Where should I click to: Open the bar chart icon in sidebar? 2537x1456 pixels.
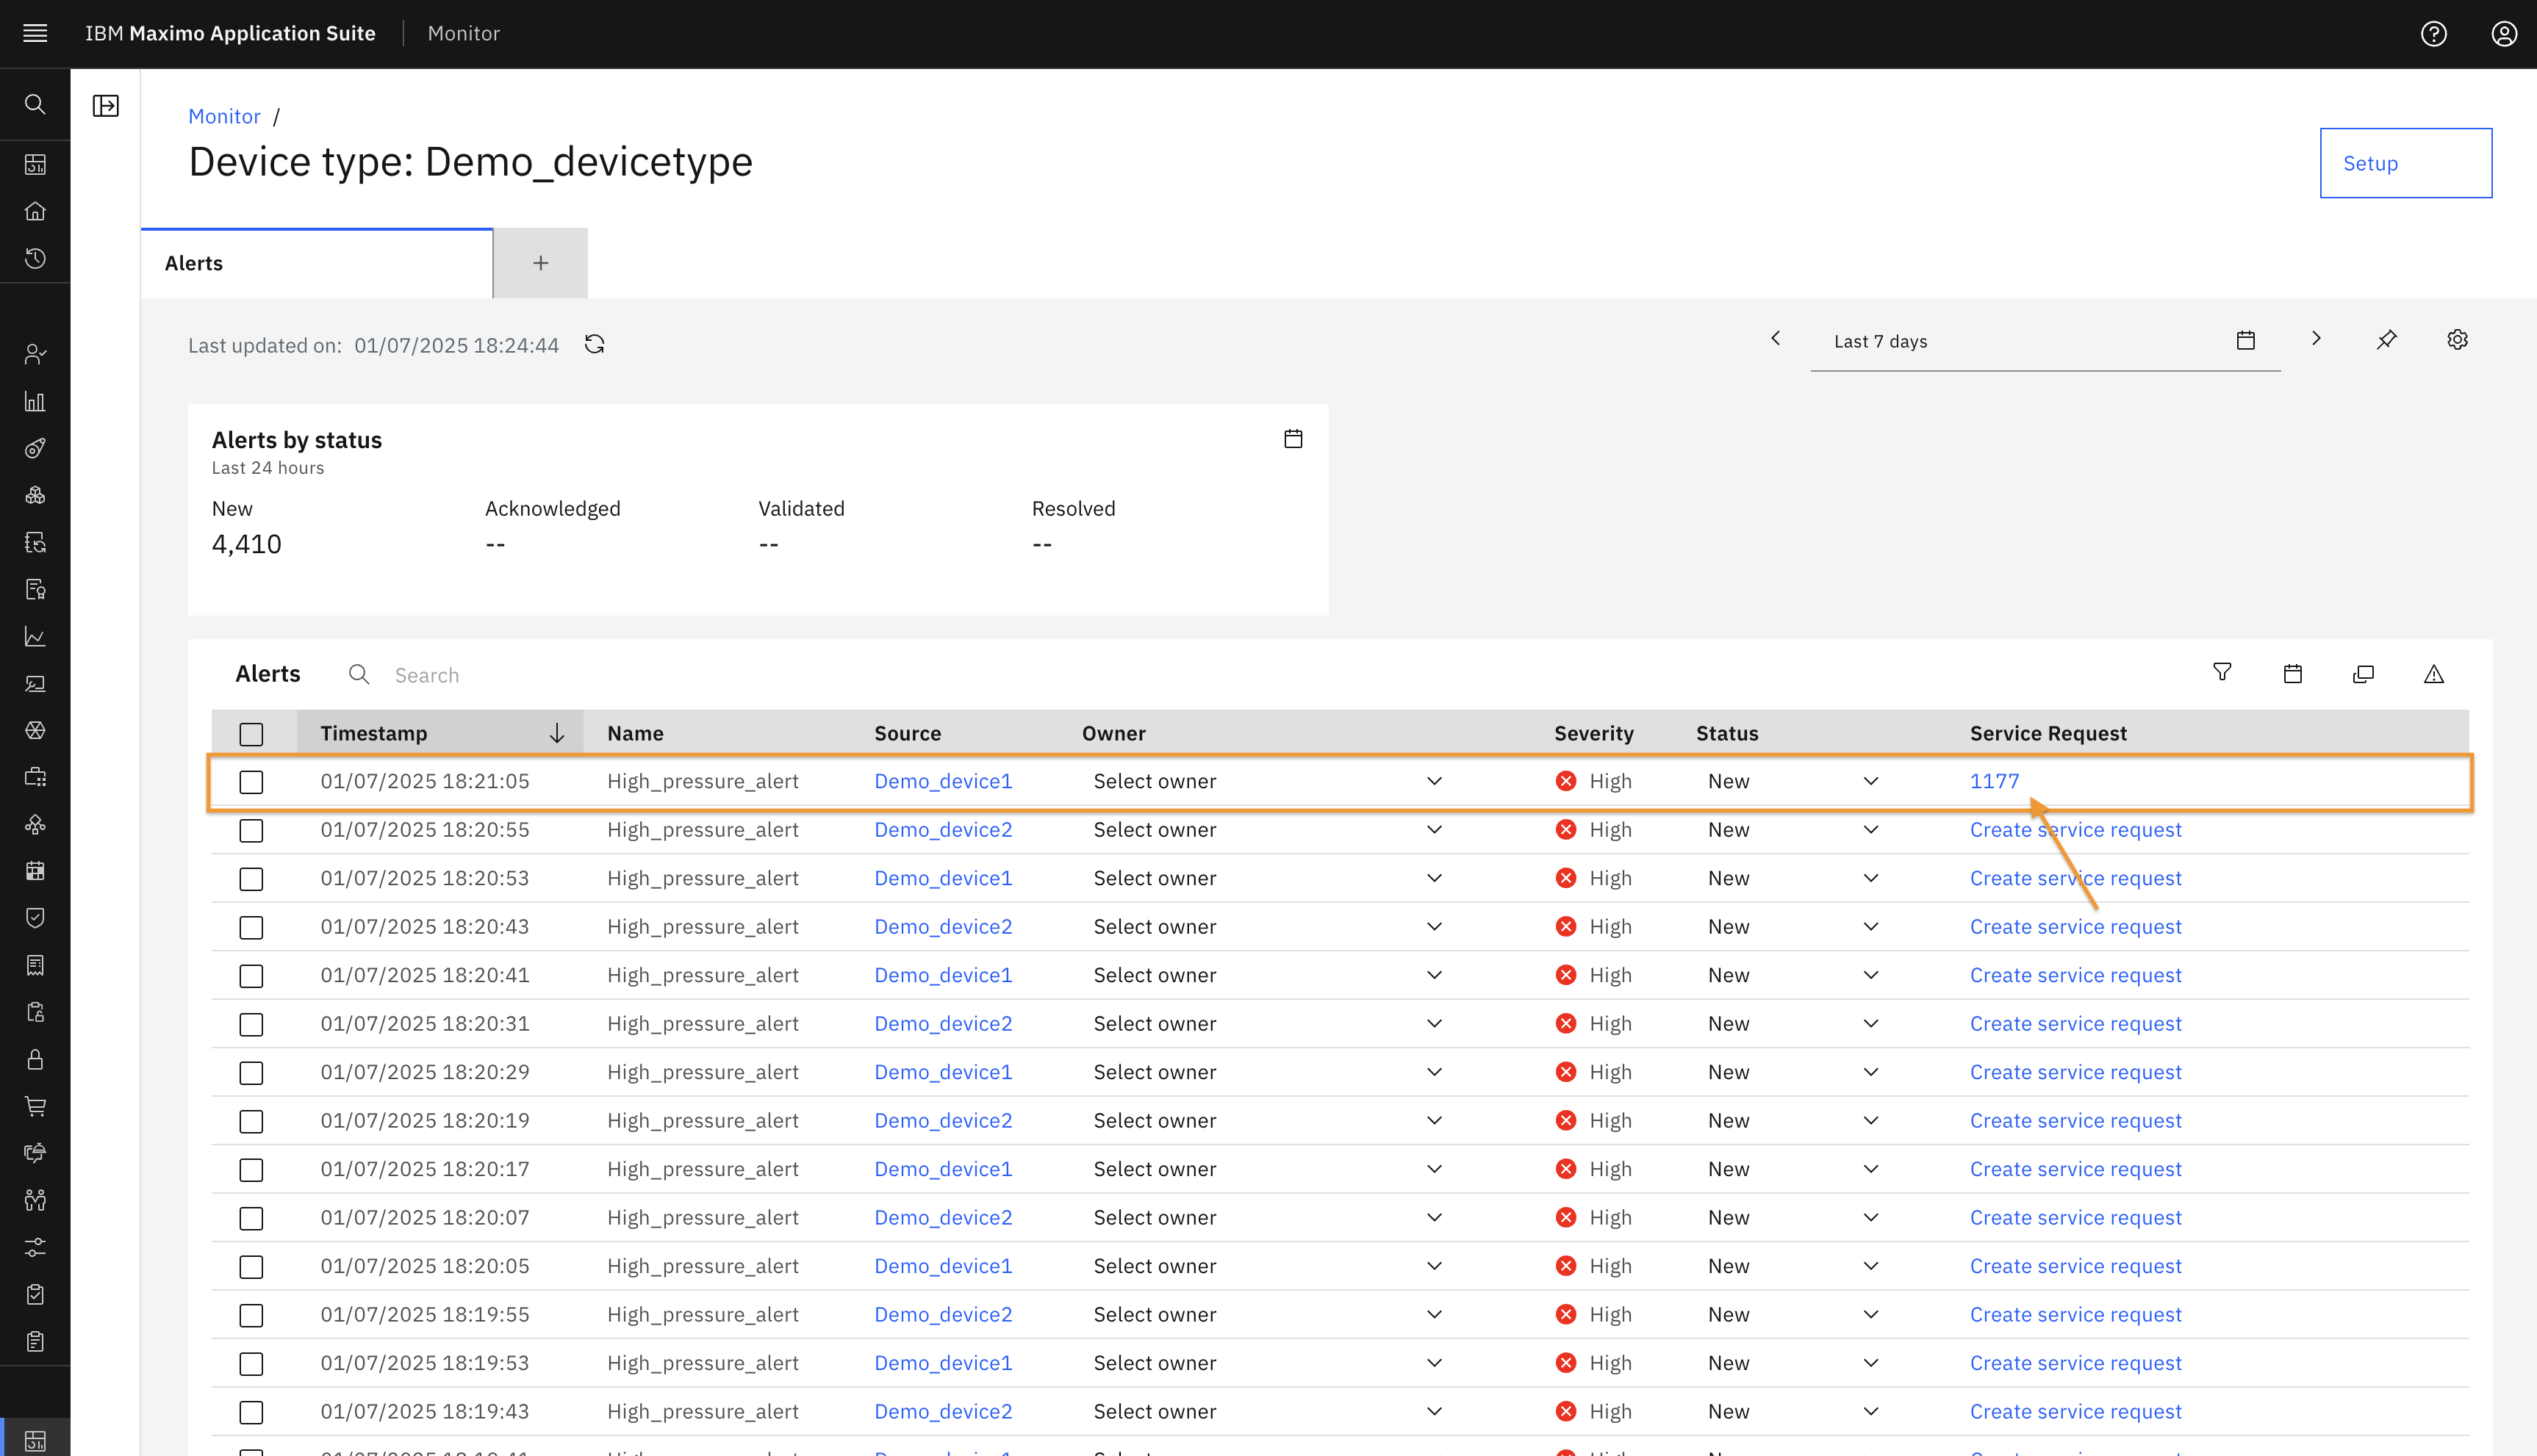coord(35,401)
